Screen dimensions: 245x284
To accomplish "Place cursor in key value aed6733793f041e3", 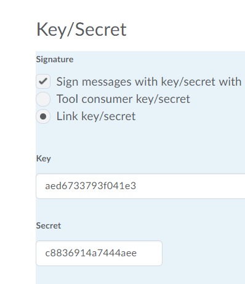I will pyautogui.click(x=90, y=186).
